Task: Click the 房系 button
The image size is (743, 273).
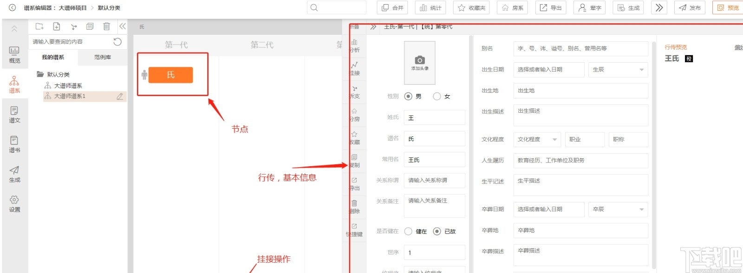Action: tap(512, 7)
